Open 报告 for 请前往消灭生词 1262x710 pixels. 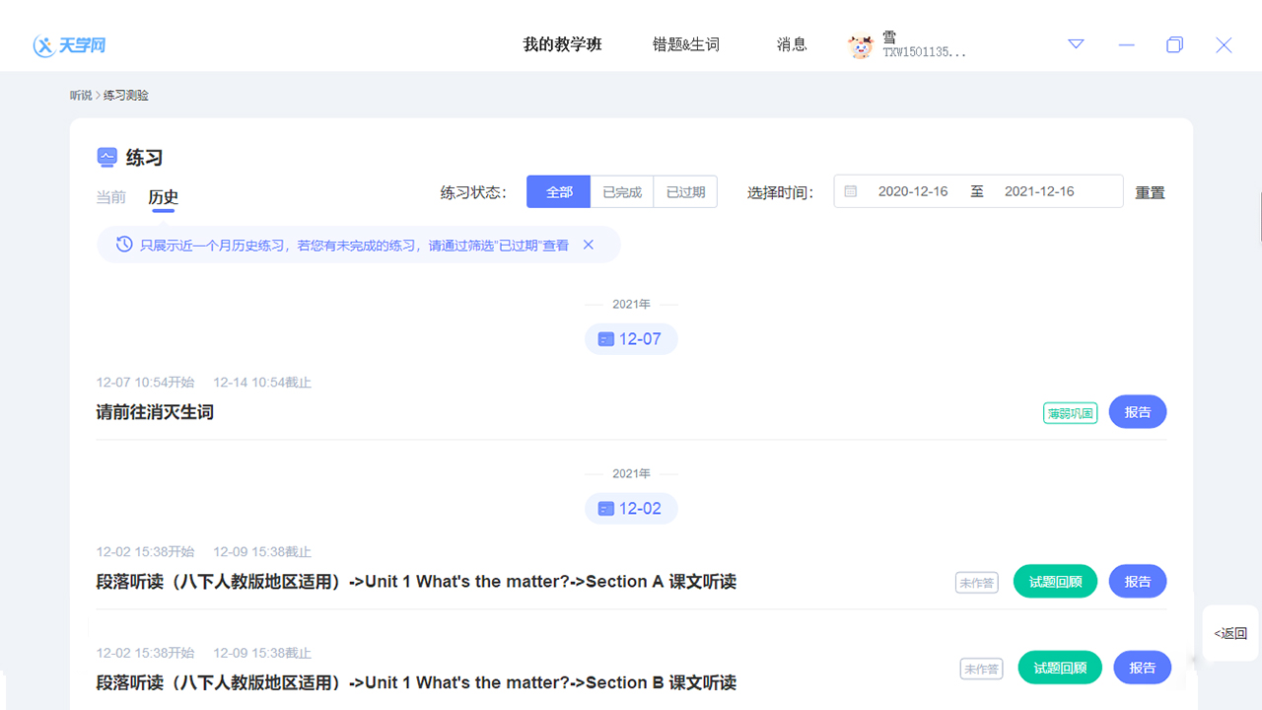(1137, 411)
